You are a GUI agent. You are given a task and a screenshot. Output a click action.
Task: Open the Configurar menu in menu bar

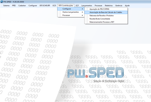click(x=33, y=6)
